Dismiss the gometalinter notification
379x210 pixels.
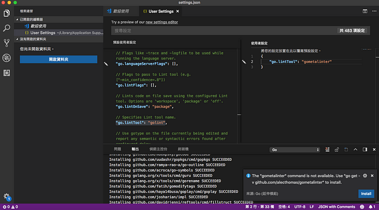(373, 176)
